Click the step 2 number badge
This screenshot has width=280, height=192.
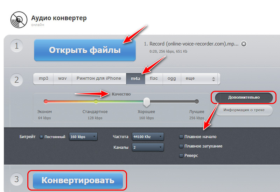click(16, 80)
